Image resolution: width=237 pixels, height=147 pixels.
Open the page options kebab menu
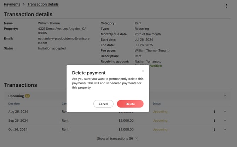point(226,6)
